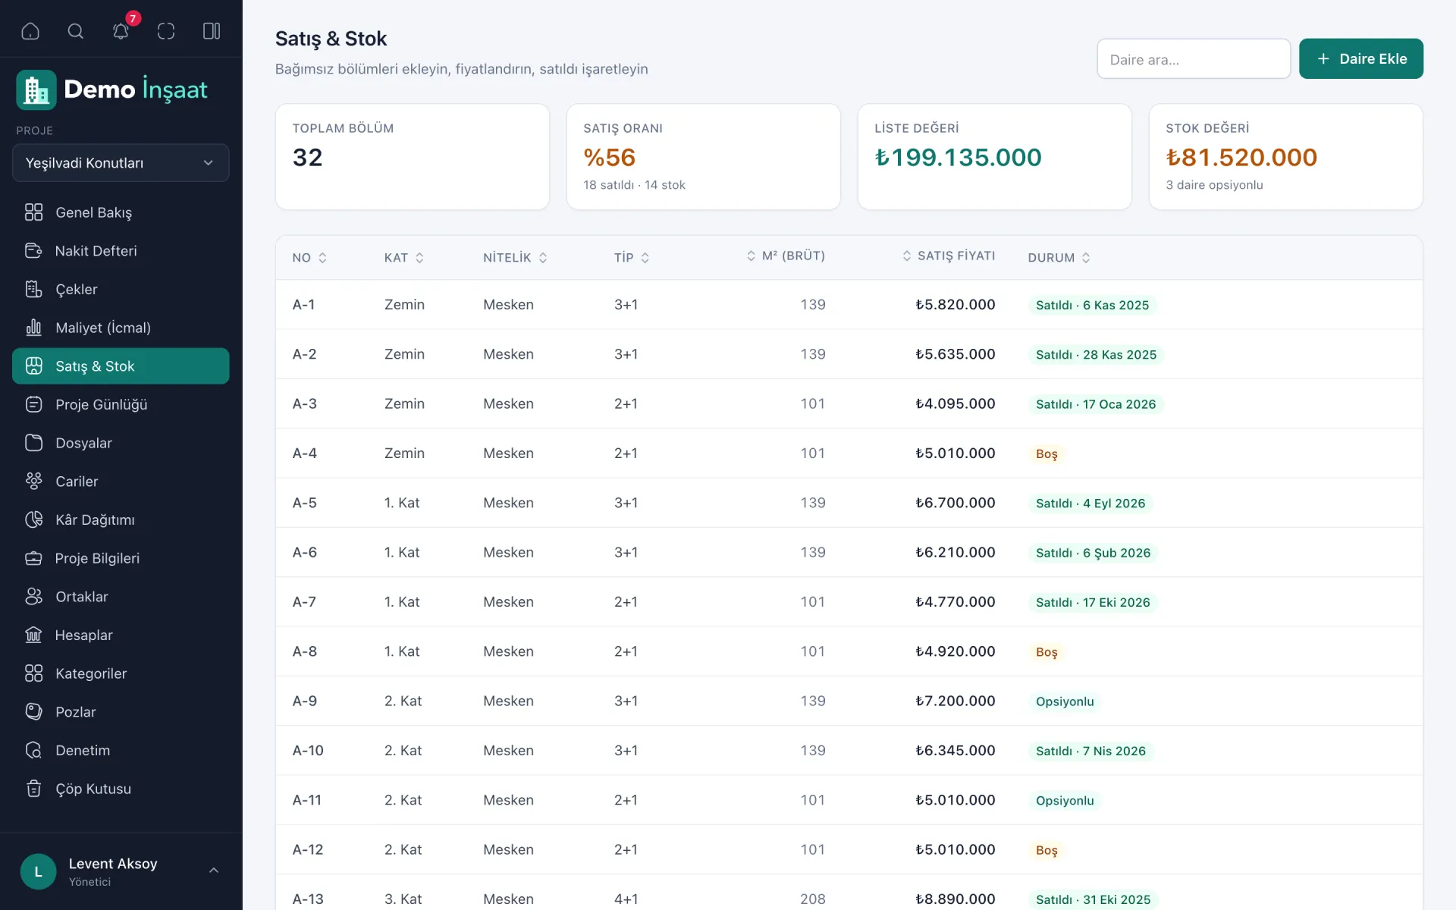Click the Proje Günlüğü notes icon

pos(33,404)
